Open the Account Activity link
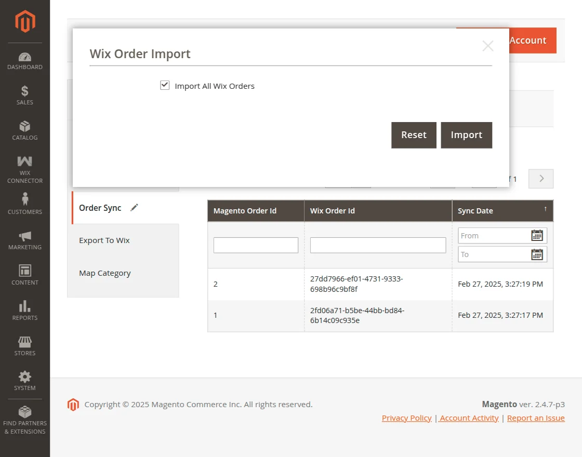The image size is (582, 457). 469,418
